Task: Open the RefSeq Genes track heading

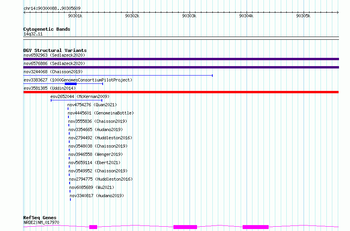Action: tap(40, 218)
